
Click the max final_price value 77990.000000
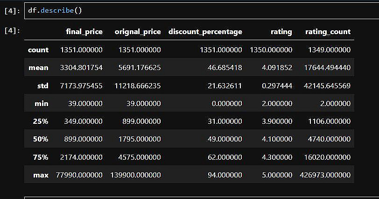[x=81, y=175]
